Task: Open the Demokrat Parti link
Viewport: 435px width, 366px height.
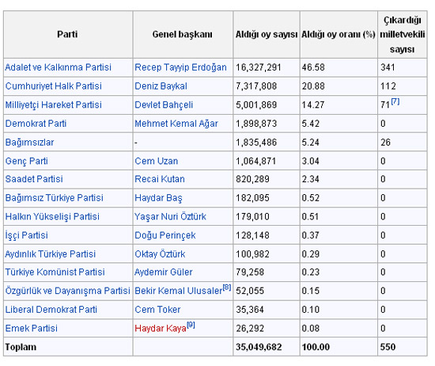Action: tap(36, 124)
